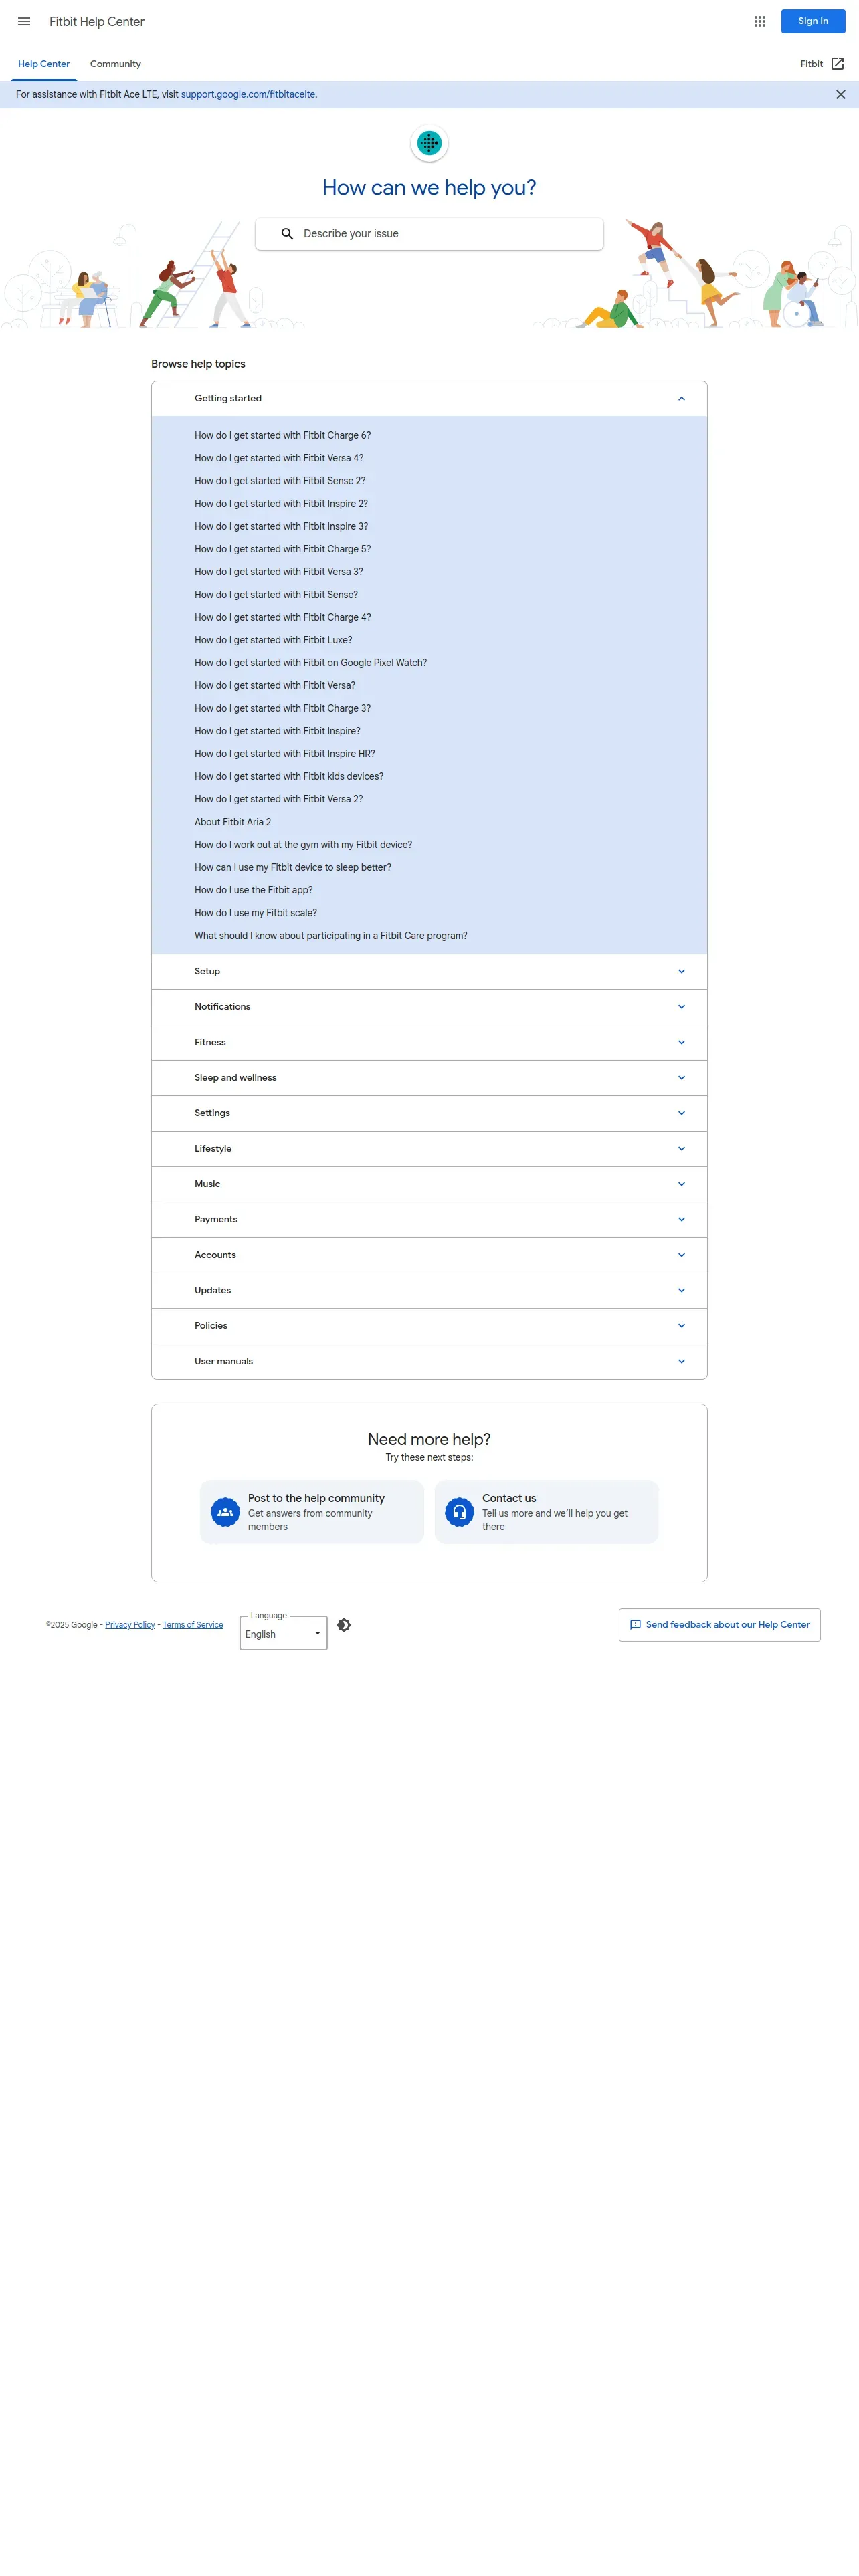The height and width of the screenshot is (2576, 859).
Task: Open the Language dropdown
Action: [284, 1634]
